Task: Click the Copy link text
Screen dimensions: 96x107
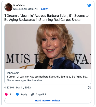Action: (x=41, y=95)
